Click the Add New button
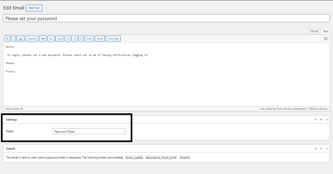 tap(34, 8)
